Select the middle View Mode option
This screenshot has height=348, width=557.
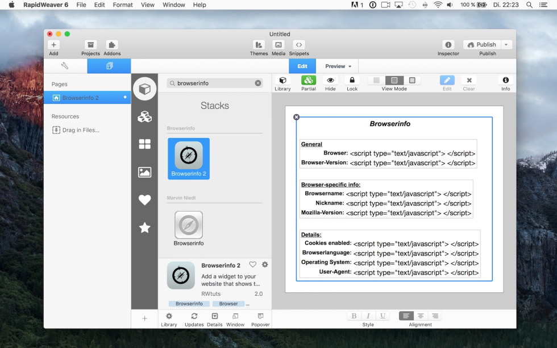coord(394,80)
